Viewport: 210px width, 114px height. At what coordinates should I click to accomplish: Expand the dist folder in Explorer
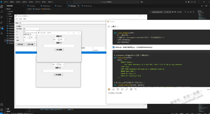(10, 19)
